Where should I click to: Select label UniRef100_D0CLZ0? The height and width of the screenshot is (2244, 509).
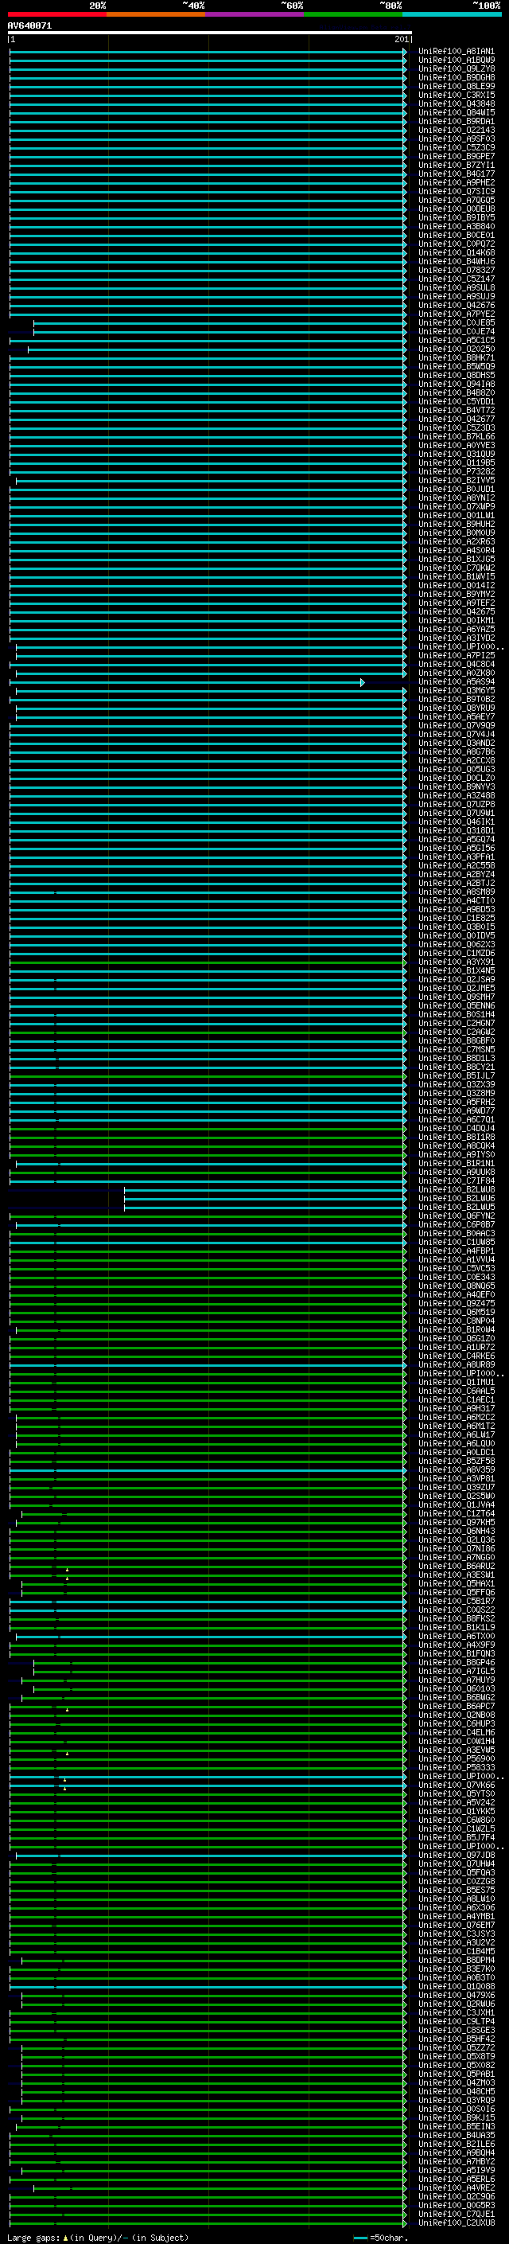click(x=456, y=778)
